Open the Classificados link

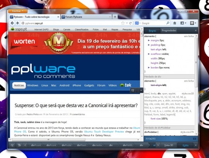82,29
